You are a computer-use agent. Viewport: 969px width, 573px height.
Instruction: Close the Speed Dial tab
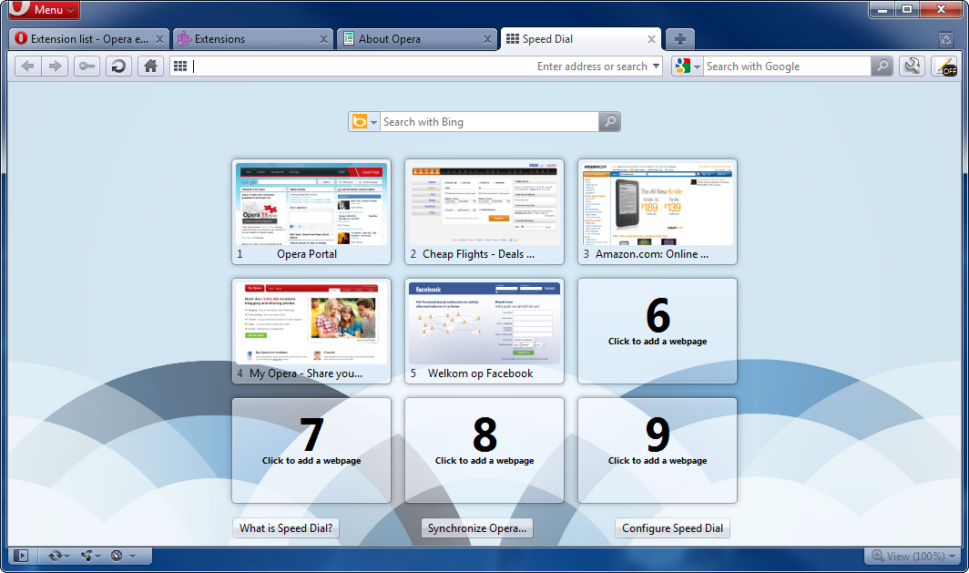[651, 39]
